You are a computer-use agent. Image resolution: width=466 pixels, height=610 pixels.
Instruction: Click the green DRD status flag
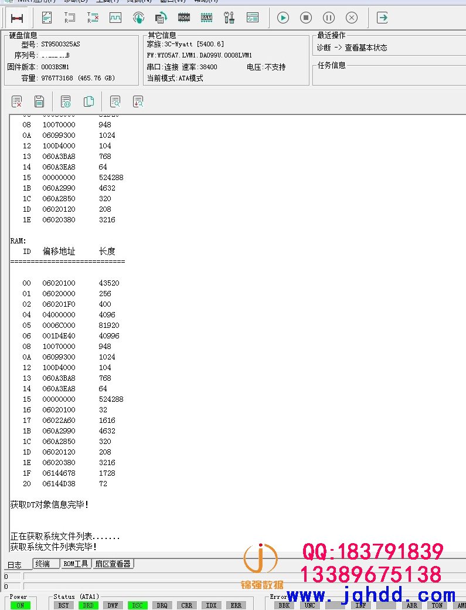pyautogui.click(x=89, y=605)
